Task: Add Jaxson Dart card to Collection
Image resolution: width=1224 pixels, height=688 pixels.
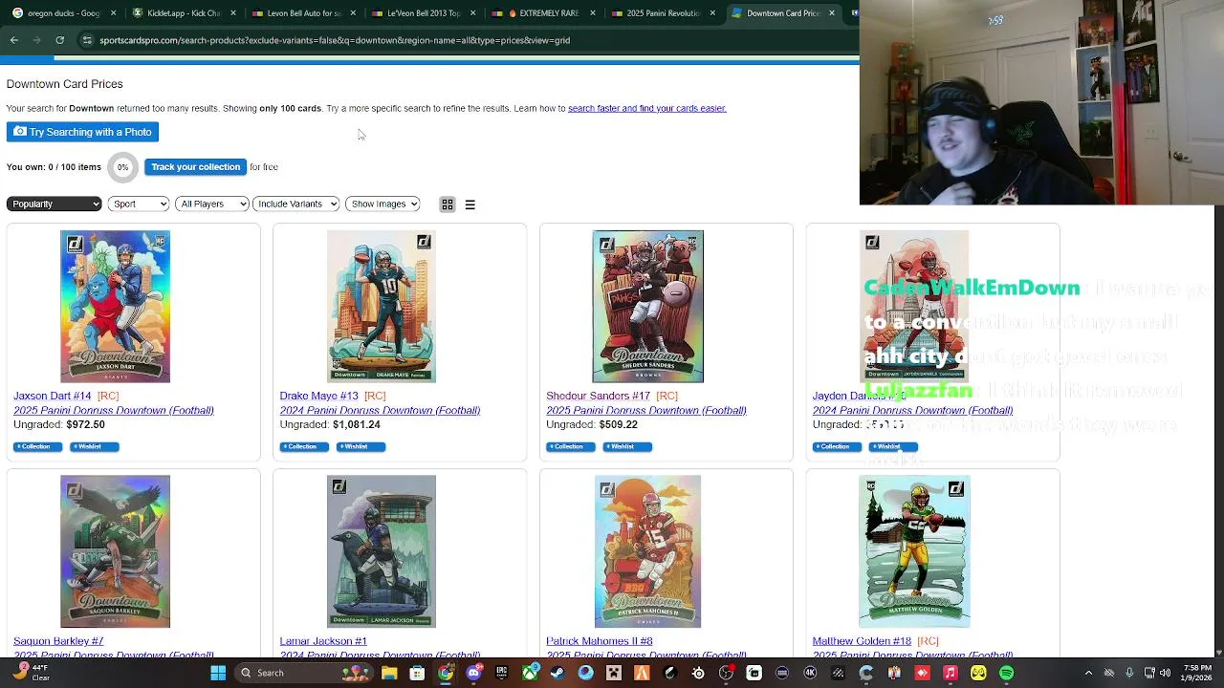Action: tap(37, 446)
